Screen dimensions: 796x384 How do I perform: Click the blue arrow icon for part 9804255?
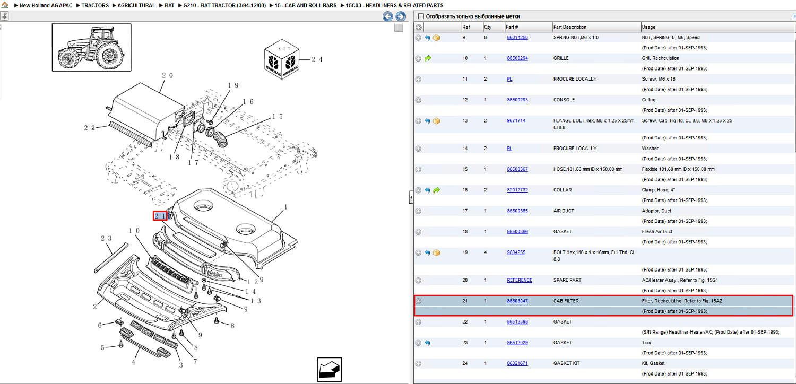coord(427,252)
